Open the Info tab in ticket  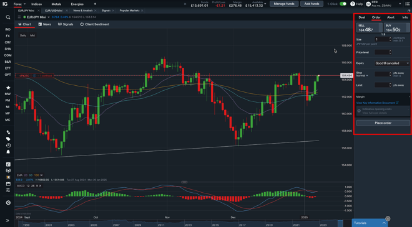pos(405,17)
